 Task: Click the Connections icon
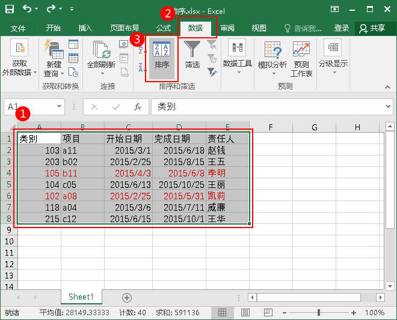[x=124, y=44]
